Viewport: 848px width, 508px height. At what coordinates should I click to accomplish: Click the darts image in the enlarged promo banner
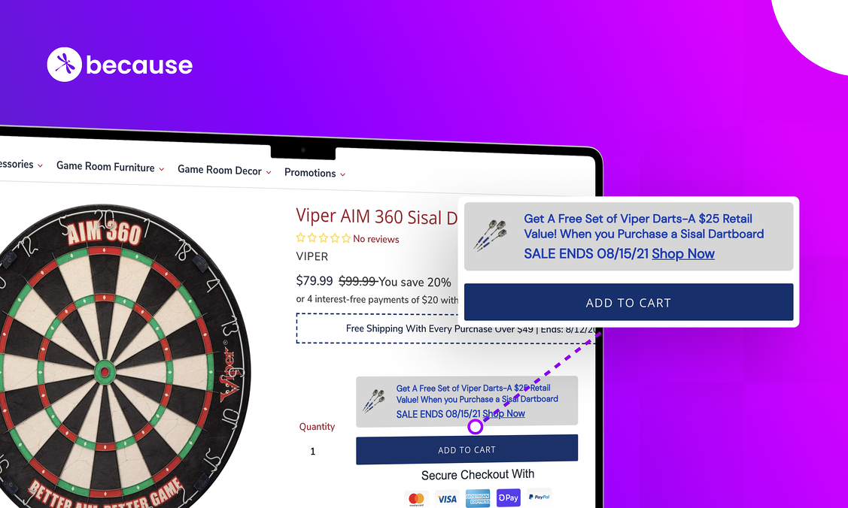(x=491, y=234)
